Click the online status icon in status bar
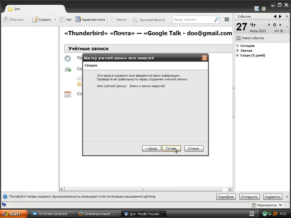 point(4,205)
